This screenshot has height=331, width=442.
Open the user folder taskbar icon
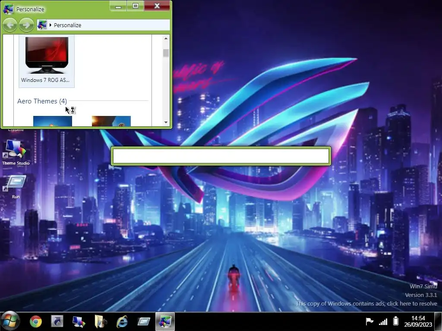100,322
